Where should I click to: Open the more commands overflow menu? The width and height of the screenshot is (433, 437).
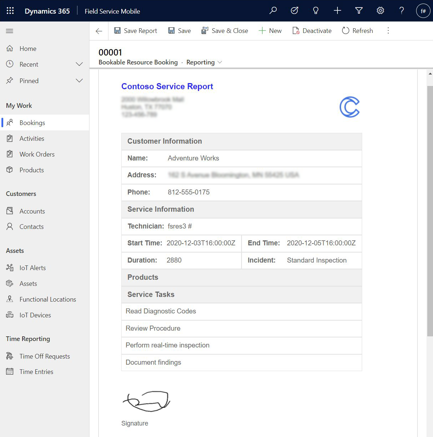pyautogui.click(x=388, y=31)
